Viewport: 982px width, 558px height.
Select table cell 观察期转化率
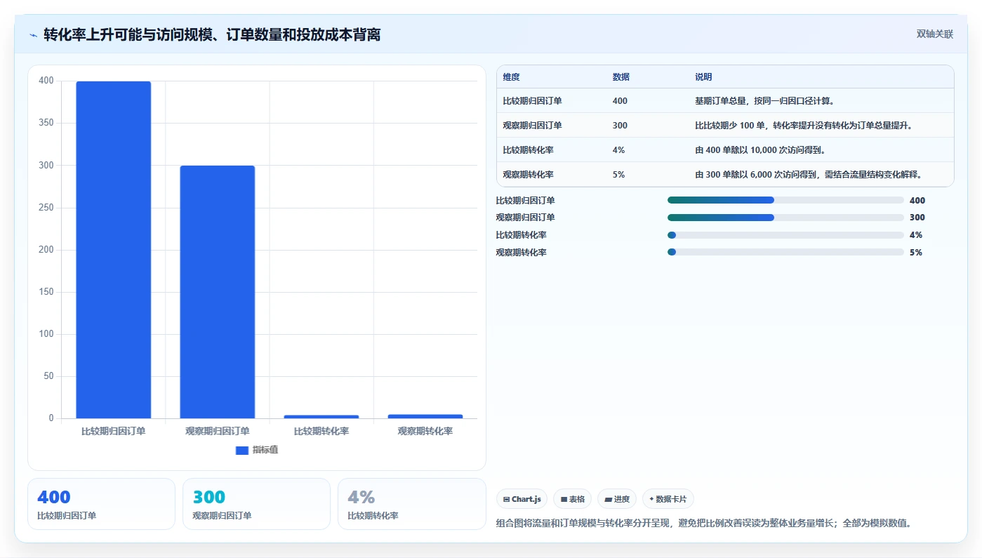pos(528,175)
